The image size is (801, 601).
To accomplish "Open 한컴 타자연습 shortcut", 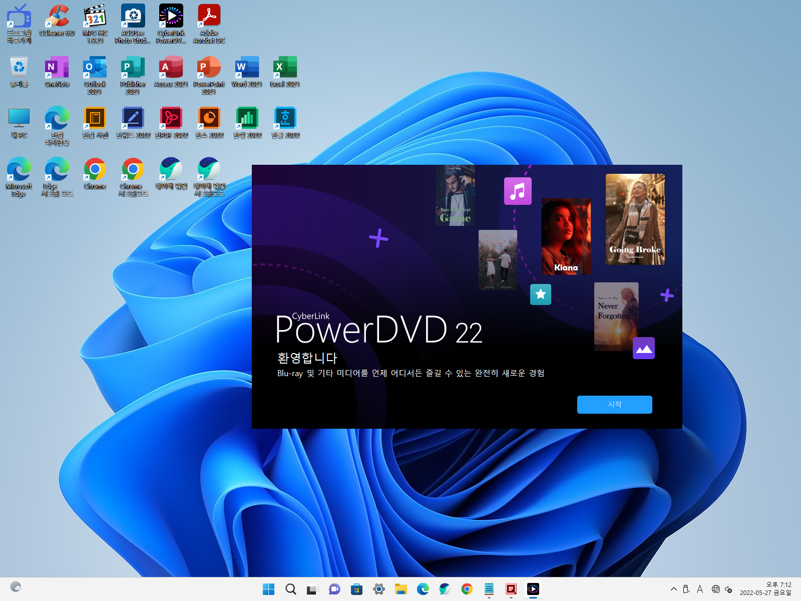I will [57, 126].
